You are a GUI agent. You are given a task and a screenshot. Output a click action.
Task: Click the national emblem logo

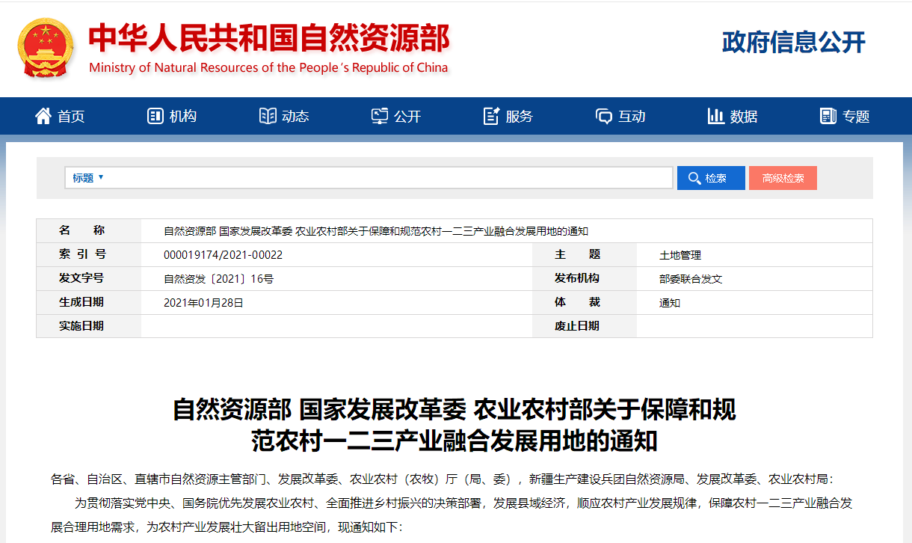point(45,48)
